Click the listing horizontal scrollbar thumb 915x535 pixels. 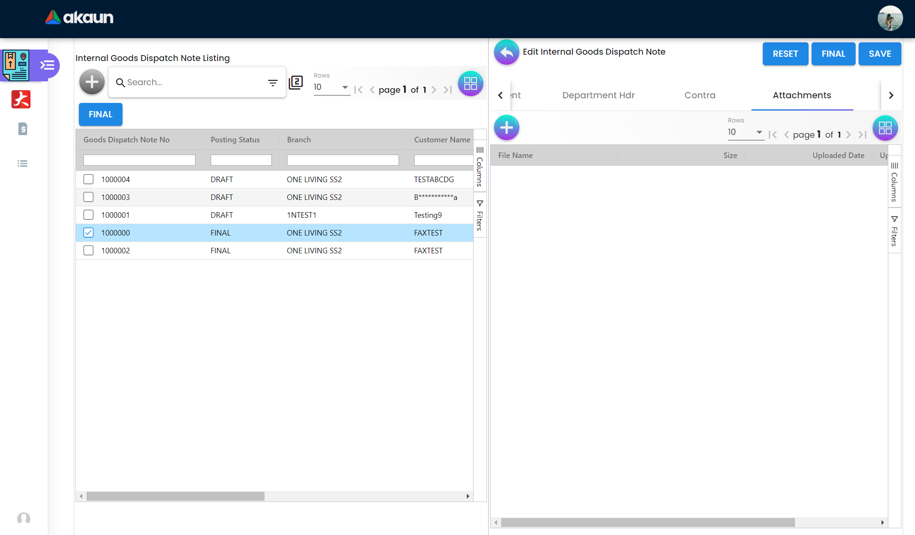pos(175,496)
